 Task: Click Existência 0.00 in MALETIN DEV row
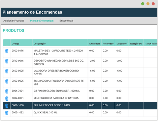click(x=92, y=51)
